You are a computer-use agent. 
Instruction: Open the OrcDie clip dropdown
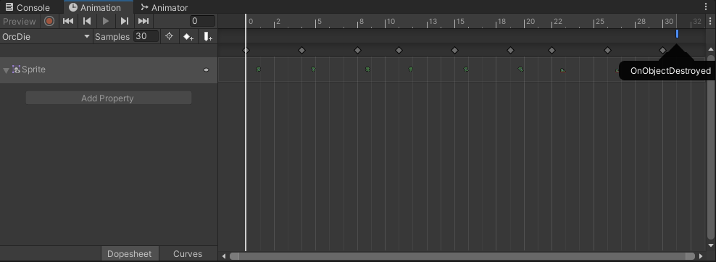(x=46, y=36)
